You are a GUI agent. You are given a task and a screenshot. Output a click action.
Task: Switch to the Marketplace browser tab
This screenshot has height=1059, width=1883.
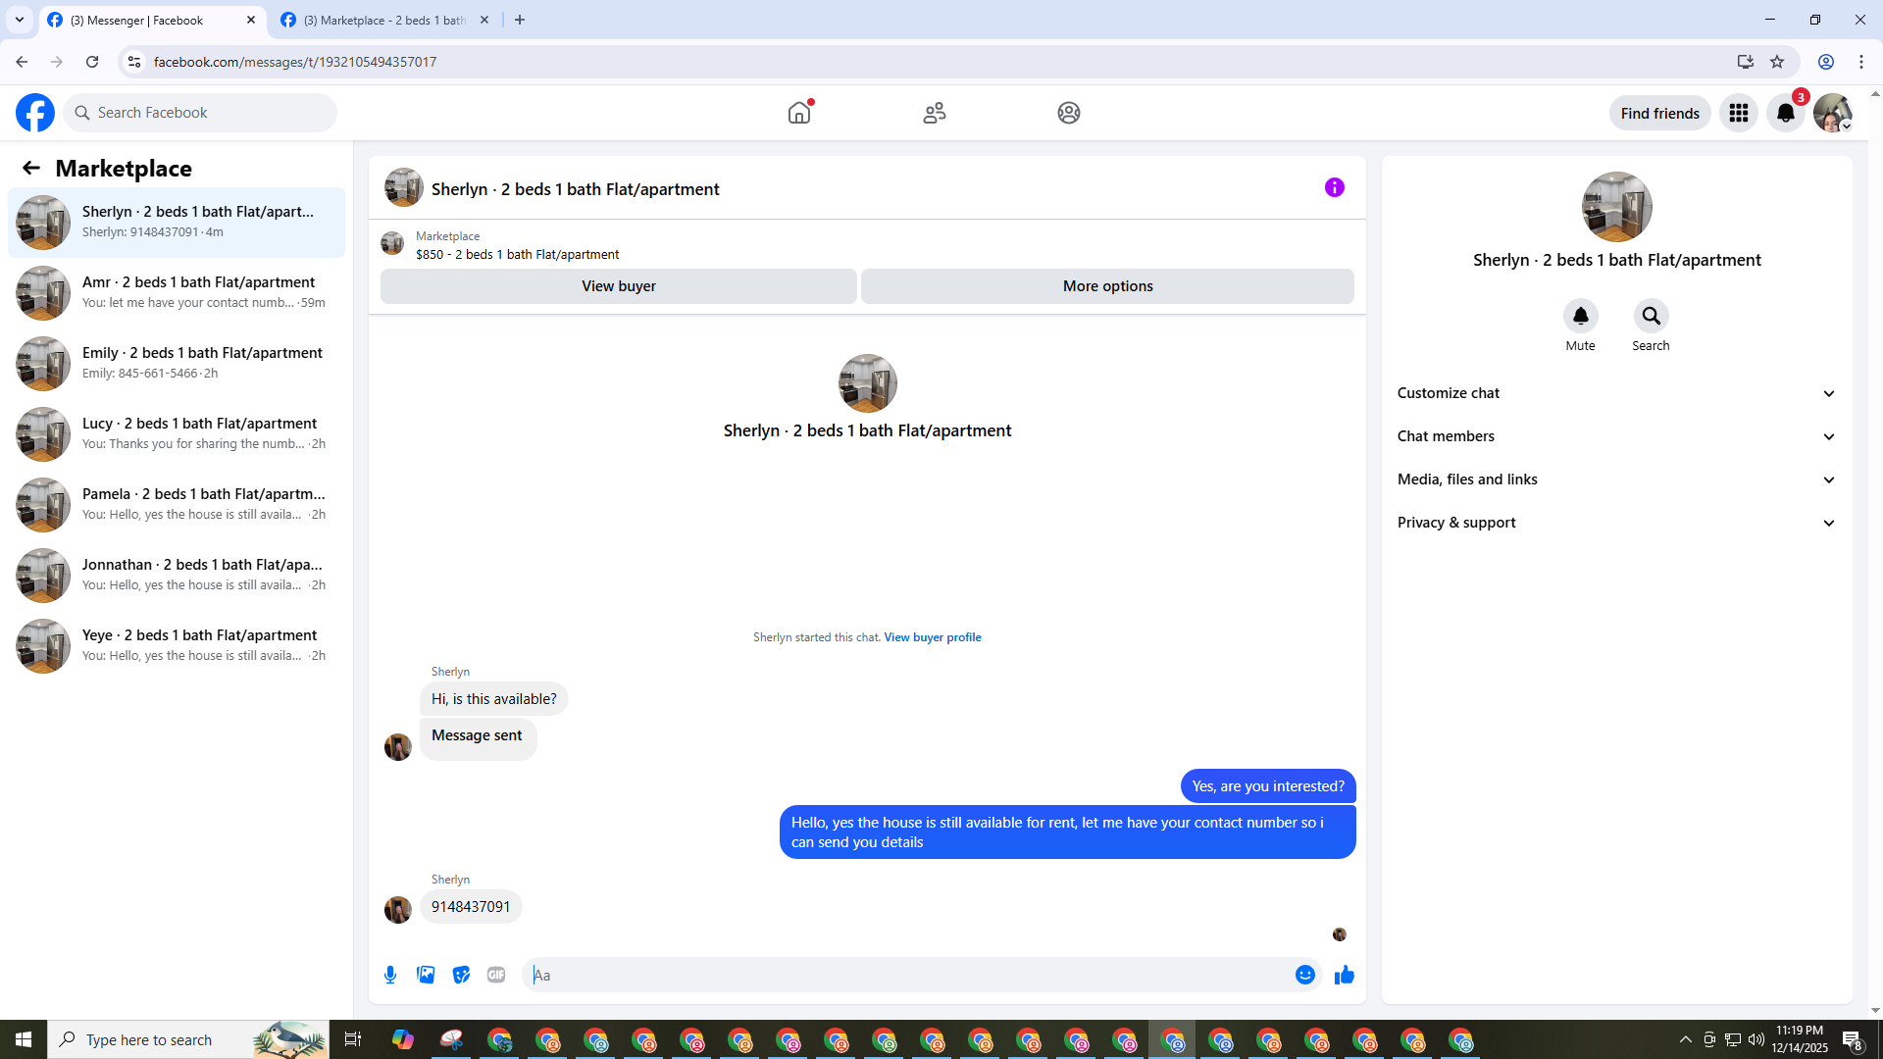pyautogui.click(x=383, y=20)
